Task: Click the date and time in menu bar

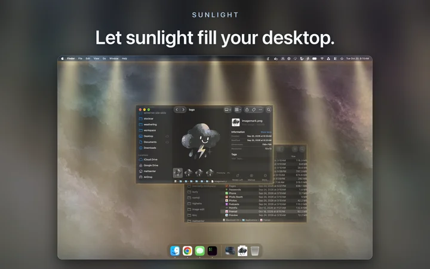Action: [x=357, y=59]
